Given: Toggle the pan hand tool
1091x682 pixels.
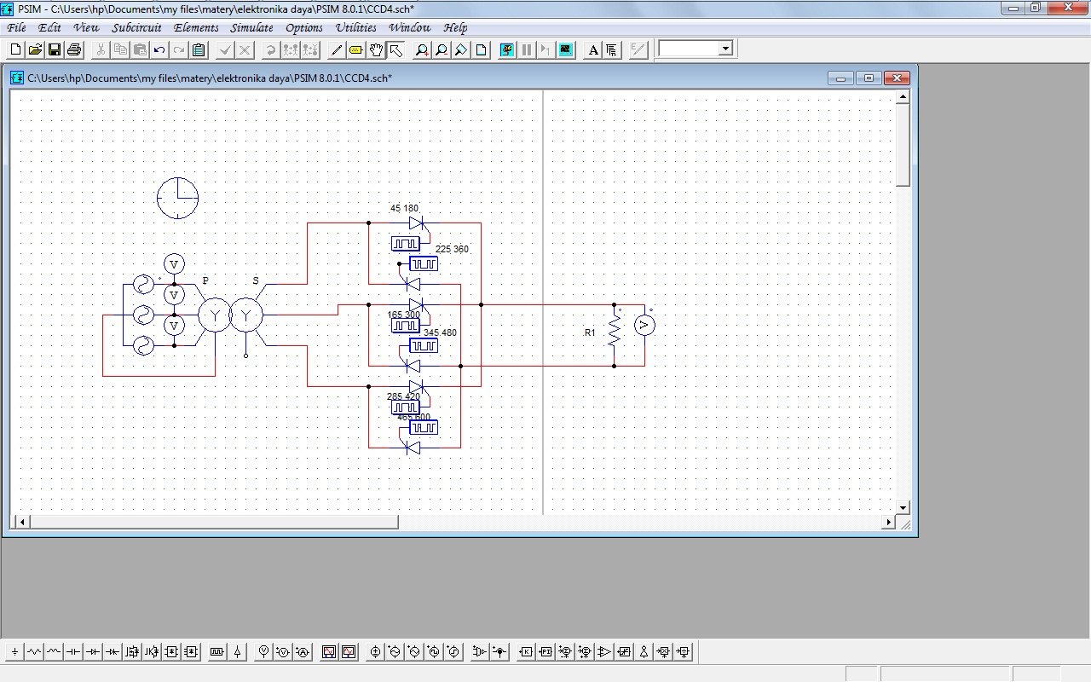Looking at the screenshot, I should pos(376,49).
